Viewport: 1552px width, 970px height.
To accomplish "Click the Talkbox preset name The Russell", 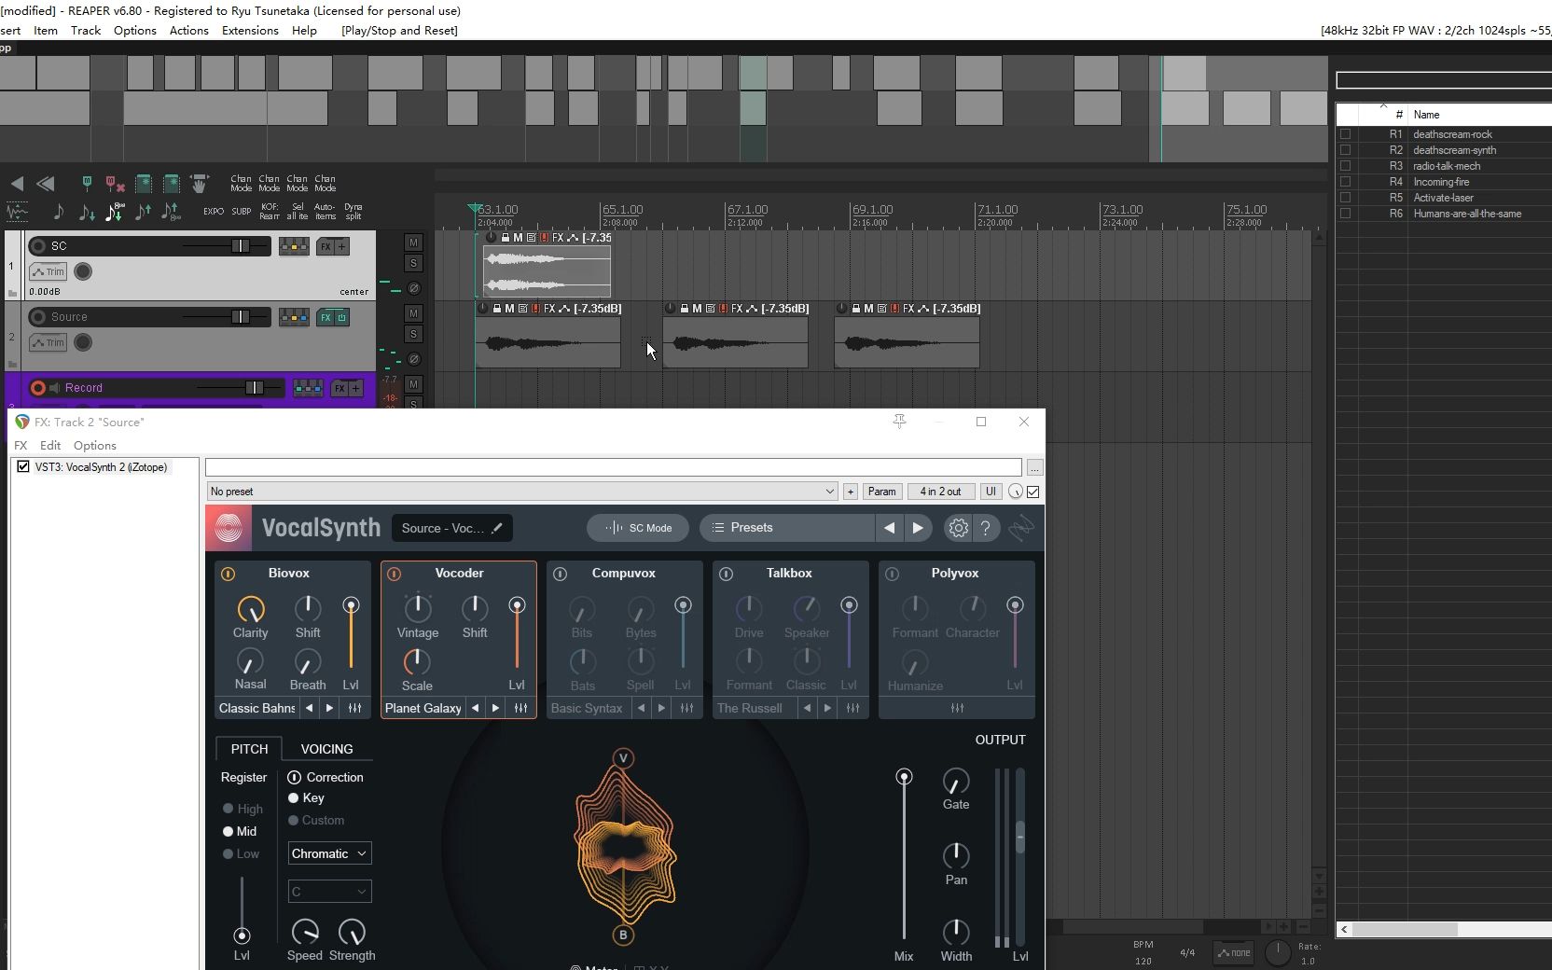I will tap(749, 708).
